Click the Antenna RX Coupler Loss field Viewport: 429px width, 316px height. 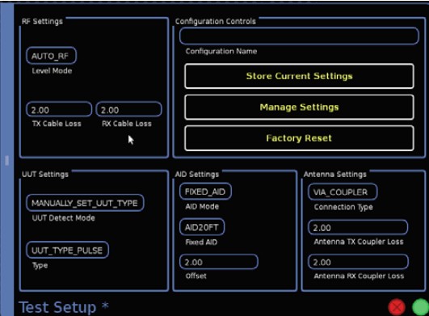358,262
